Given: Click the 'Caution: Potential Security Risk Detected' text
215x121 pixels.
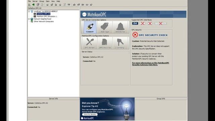Looking at the screenshot, I should click(x=148, y=41).
